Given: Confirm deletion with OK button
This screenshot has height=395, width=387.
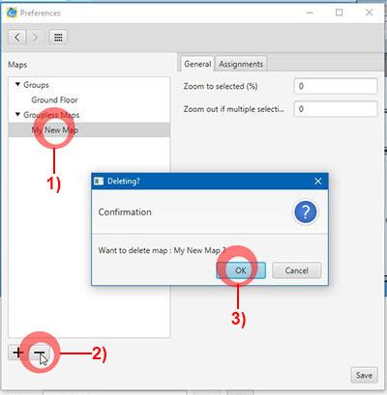Looking at the screenshot, I should point(241,270).
